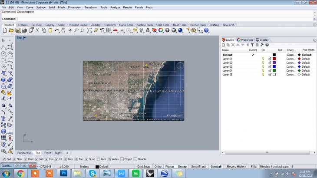317x178 pixels.
Task: Create new layer in Layers panel
Action: point(223,45)
